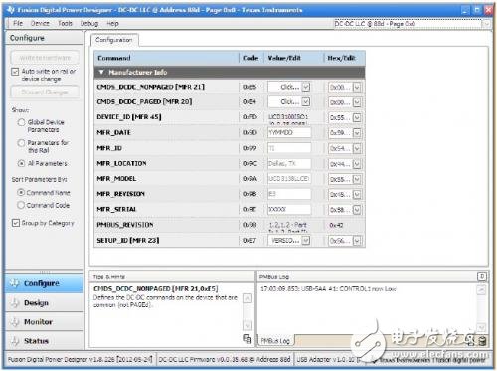Click the copy icon below Tips & Hints
The image size is (497, 371).
pos(248,339)
